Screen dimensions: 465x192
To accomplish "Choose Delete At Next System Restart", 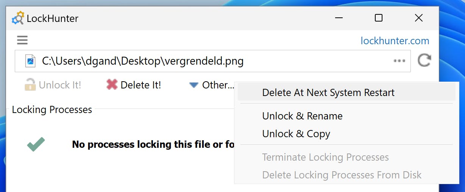I will 328,93.
